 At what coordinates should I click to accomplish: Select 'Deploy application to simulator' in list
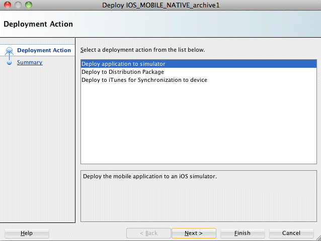199,64
